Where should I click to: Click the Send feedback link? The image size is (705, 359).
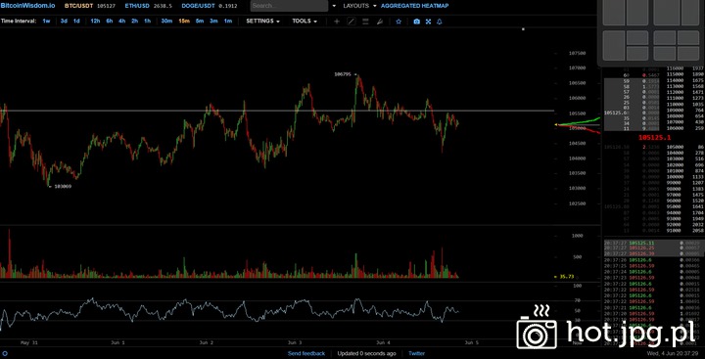pyautogui.click(x=306, y=353)
